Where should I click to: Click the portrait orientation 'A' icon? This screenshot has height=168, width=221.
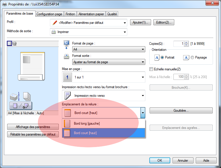[157, 57]
